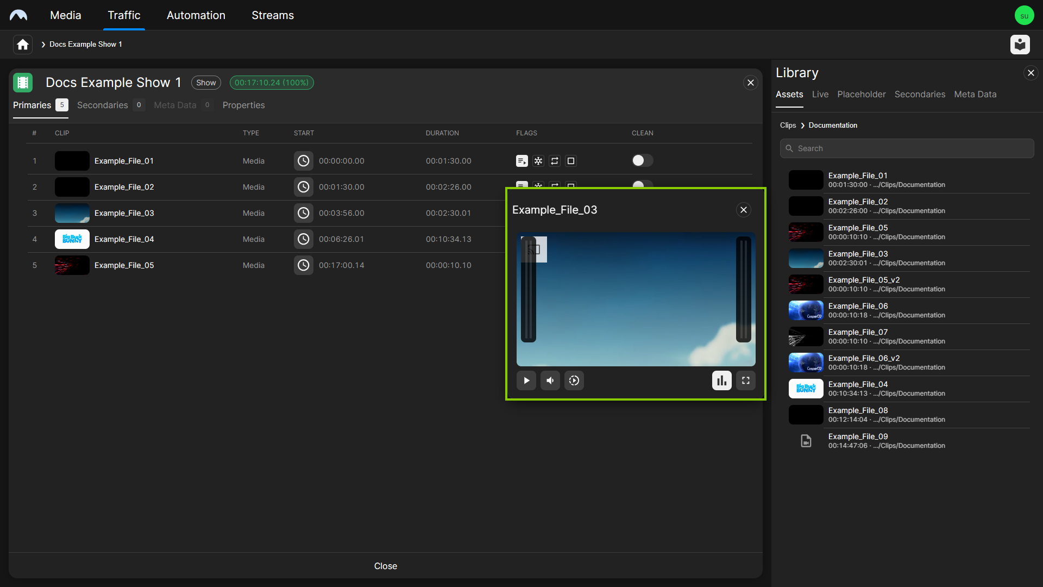Click the breadcrumb chevron beside Docs Example Show 1
Image resolution: width=1043 pixels, height=587 pixels.
43,44
